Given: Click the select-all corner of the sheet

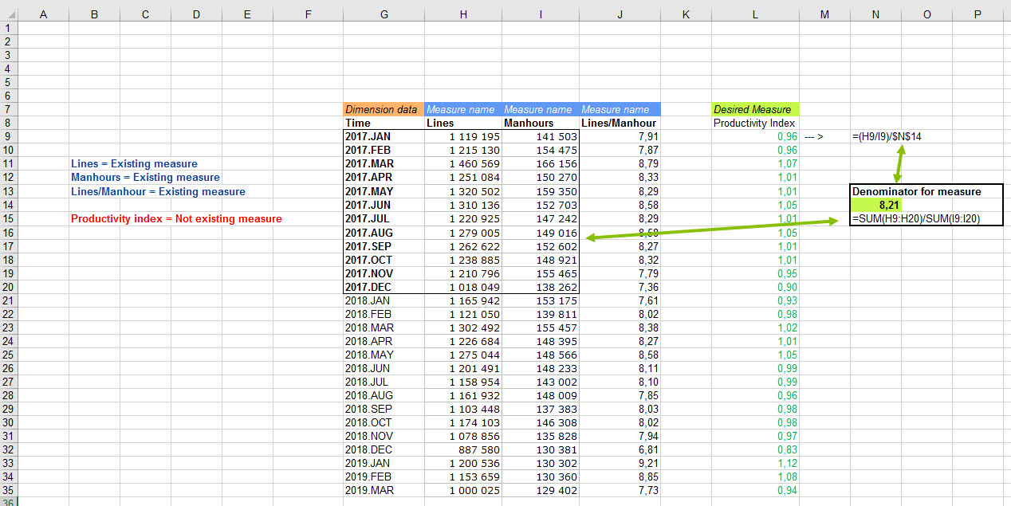Looking at the screenshot, I should [8, 14].
